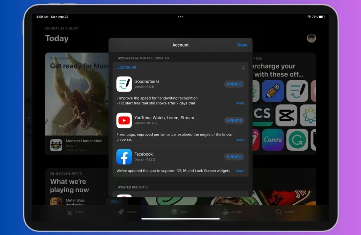
Task: Tap the "Mon Aug 28" status bar date
Action: click(x=60, y=17)
